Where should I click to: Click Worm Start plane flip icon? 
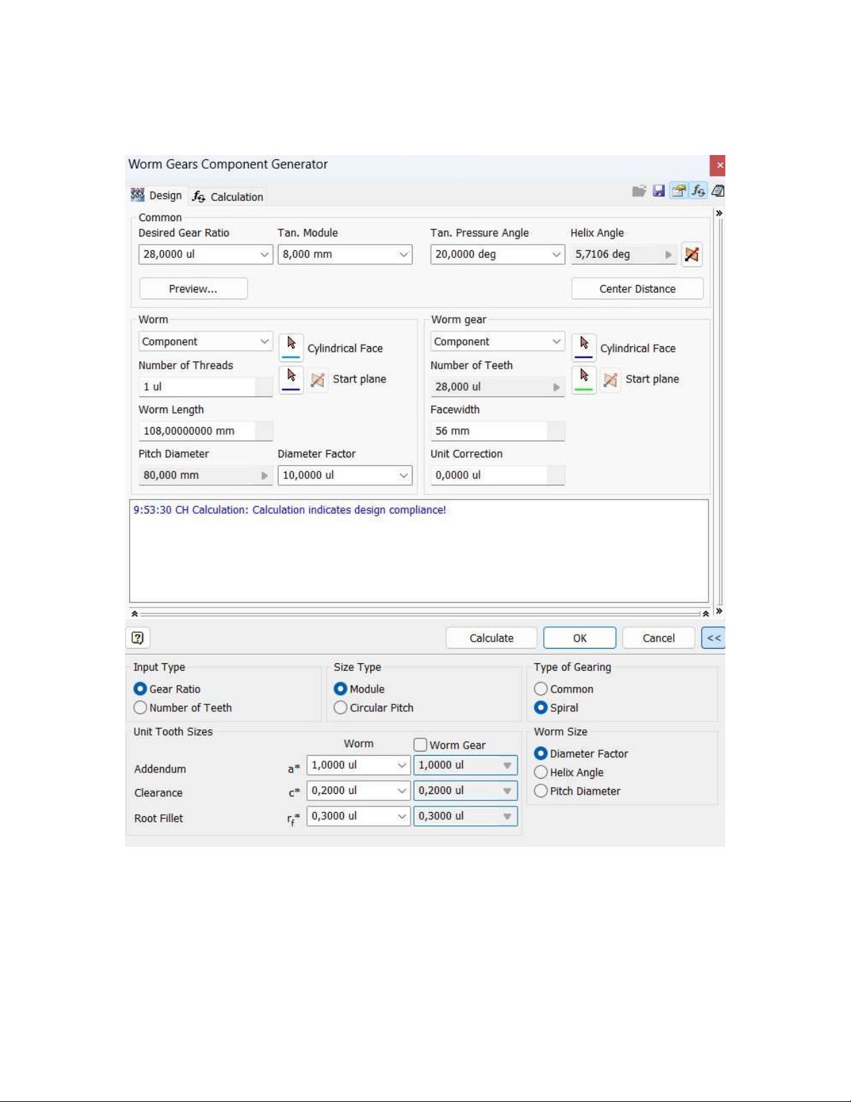317,380
